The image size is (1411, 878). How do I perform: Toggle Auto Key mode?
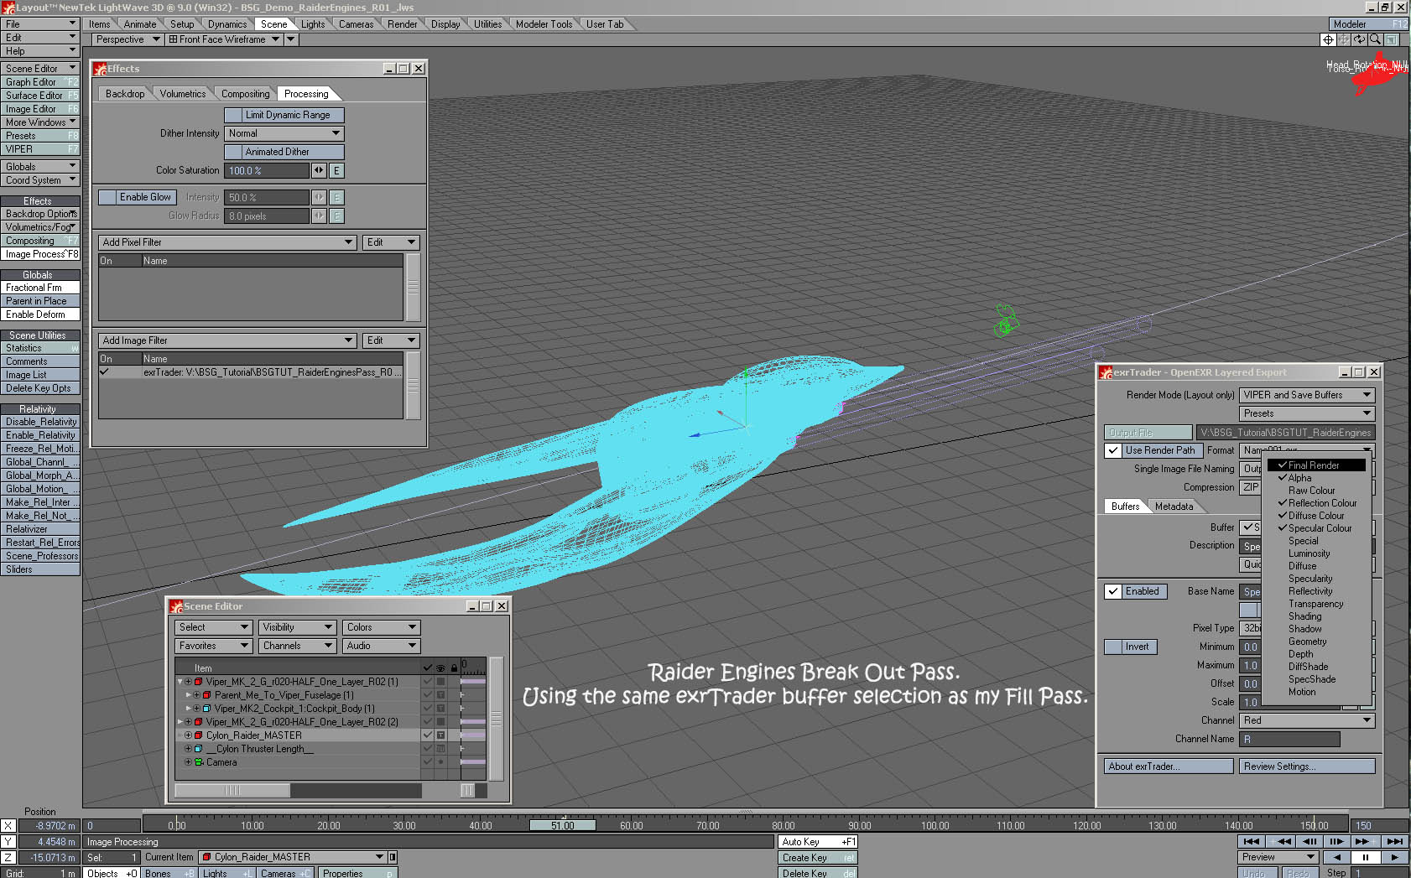pos(817,841)
